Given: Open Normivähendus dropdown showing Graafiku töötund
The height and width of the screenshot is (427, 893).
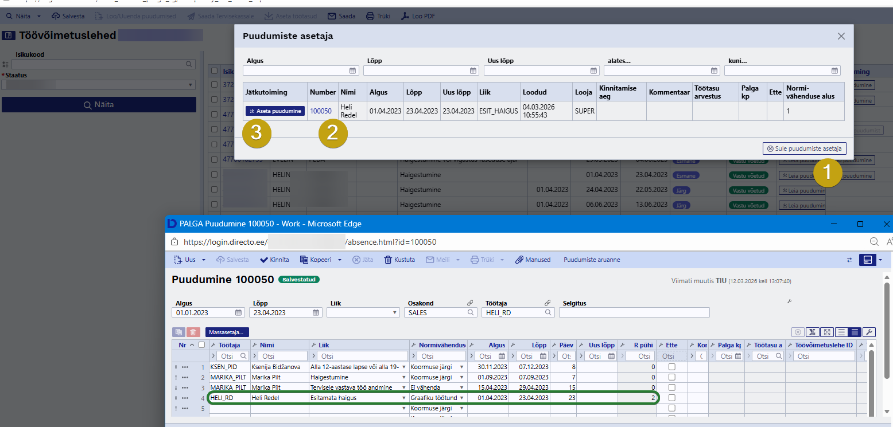Looking at the screenshot, I should click(x=461, y=398).
